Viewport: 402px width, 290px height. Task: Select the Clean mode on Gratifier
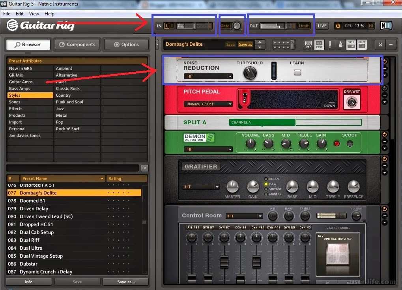[266, 179]
